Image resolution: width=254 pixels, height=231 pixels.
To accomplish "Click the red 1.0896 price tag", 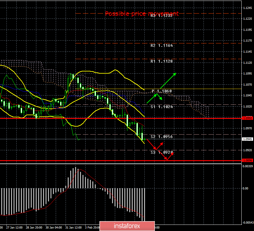I will point(247,160).
